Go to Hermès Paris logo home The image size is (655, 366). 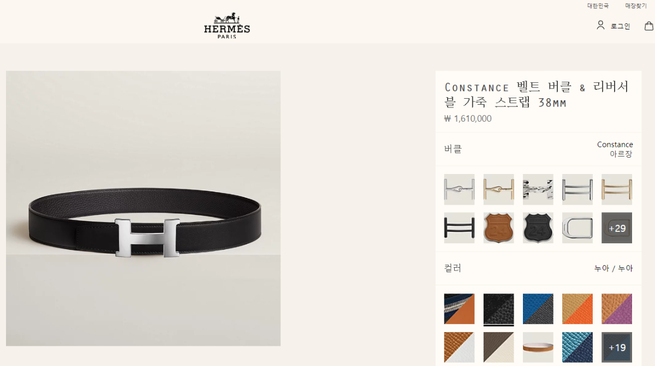[x=227, y=25]
